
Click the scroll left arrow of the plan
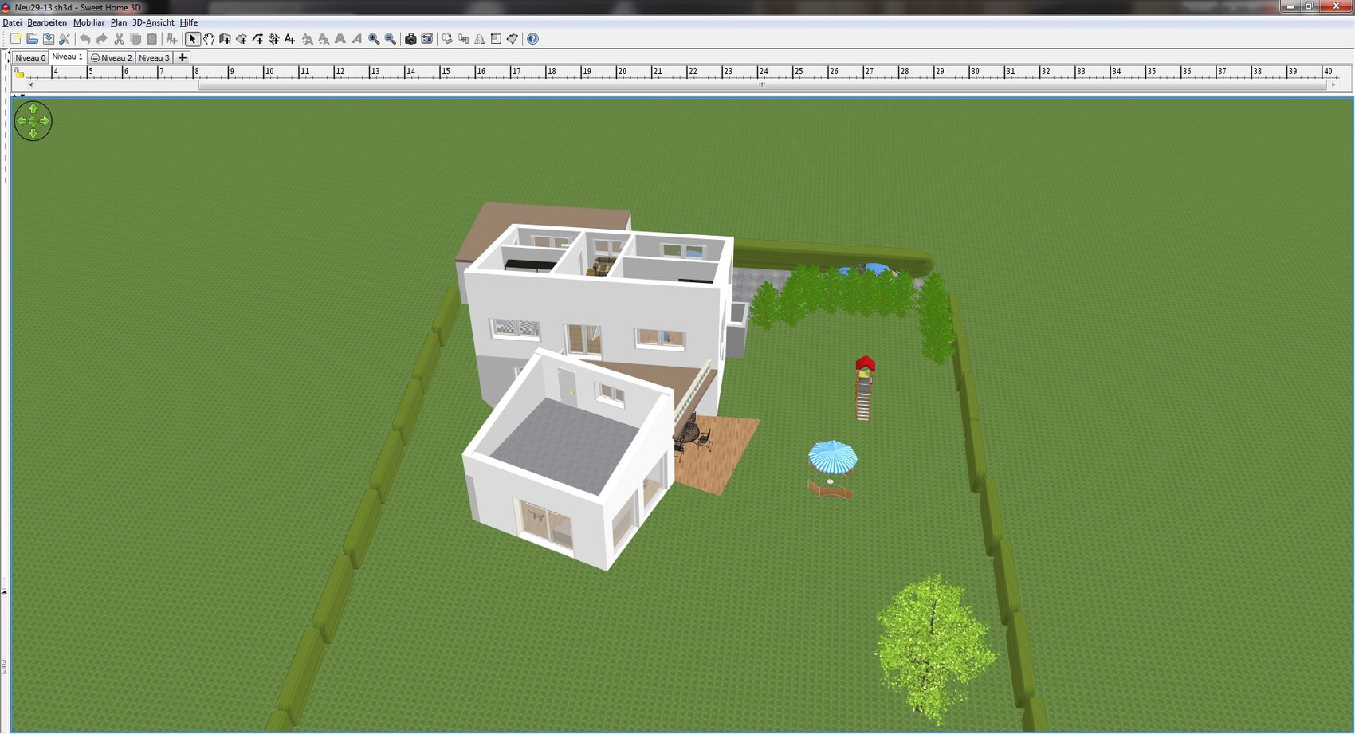[x=31, y=84]
